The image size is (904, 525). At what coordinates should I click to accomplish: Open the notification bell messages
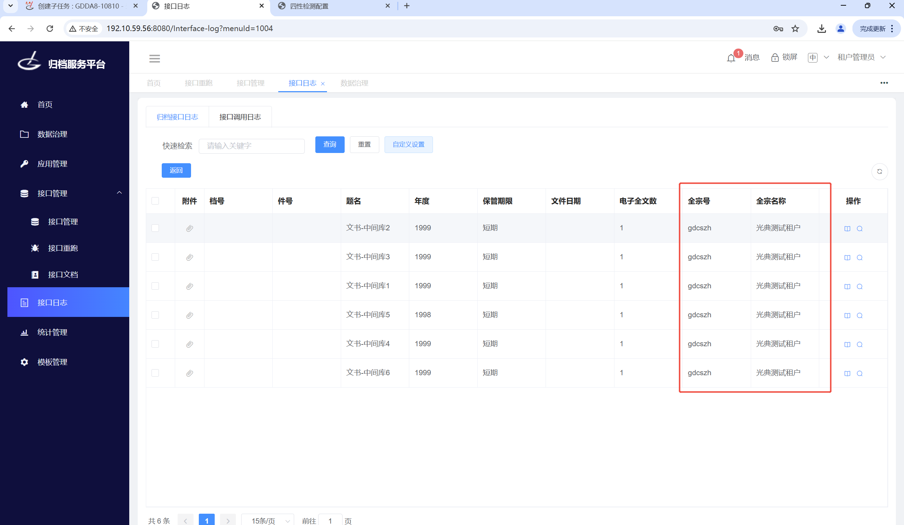pos(731,58)
